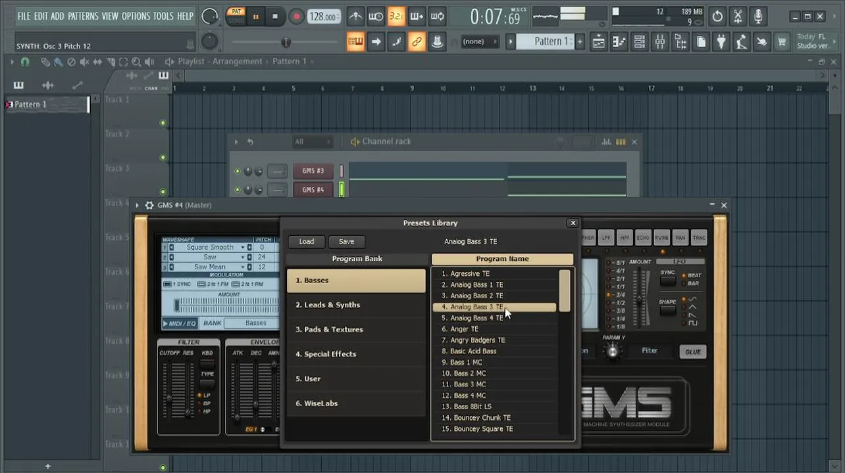
Task: Toggle loop recording icon
Action: (x=437, y=16)
